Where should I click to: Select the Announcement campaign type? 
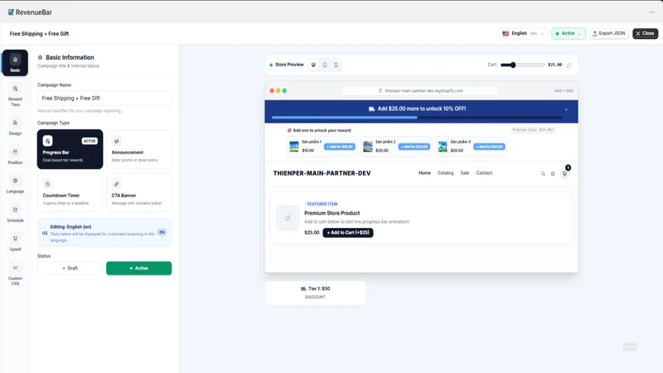pos(138,149)
